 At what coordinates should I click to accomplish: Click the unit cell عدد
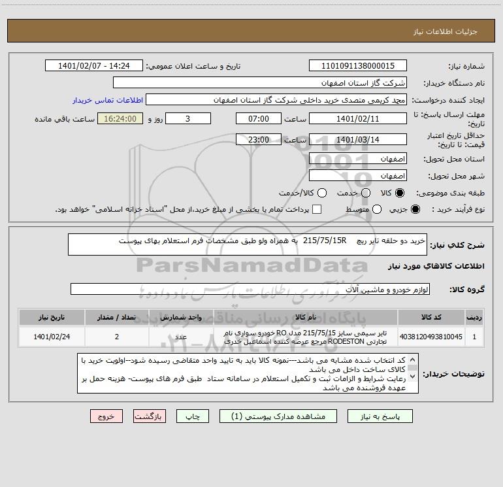pyautogui.click(x=181, y=337)
